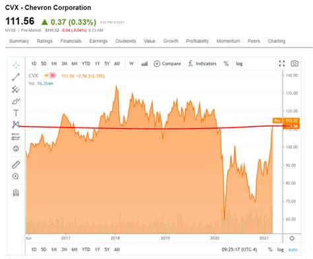Choose the pitchfork drawing tool
The width and height of the screenshot is (313, 259).
(x=16, y=89)
